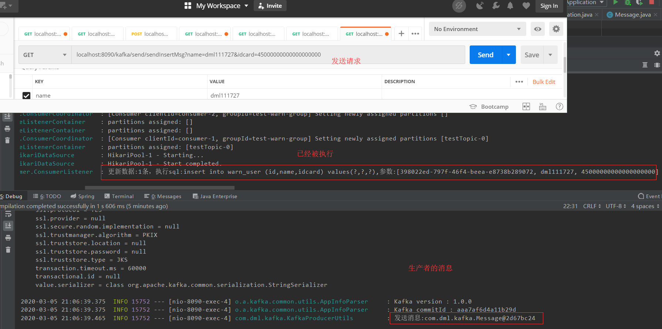Expand the Application run configuration dropdown
Image resolution: width=662 pixels, height=329 pixels.
[586, 3]
